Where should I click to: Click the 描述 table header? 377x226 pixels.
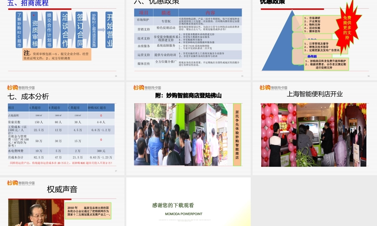click(166, 13)
